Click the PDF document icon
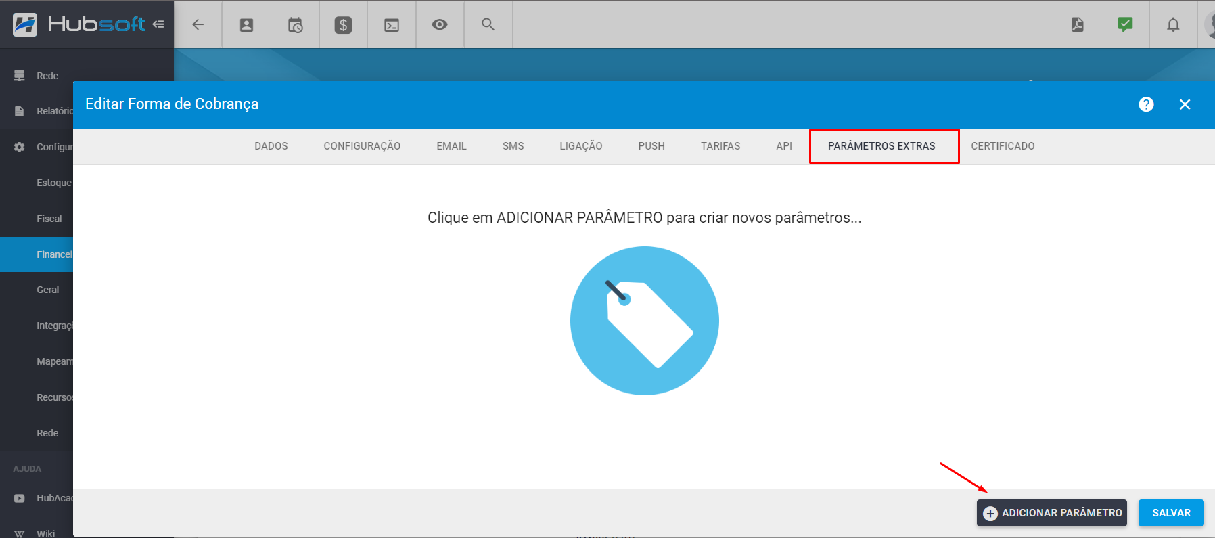Viewport: 1215px width, 538px height. click(x=1078, y=24)
